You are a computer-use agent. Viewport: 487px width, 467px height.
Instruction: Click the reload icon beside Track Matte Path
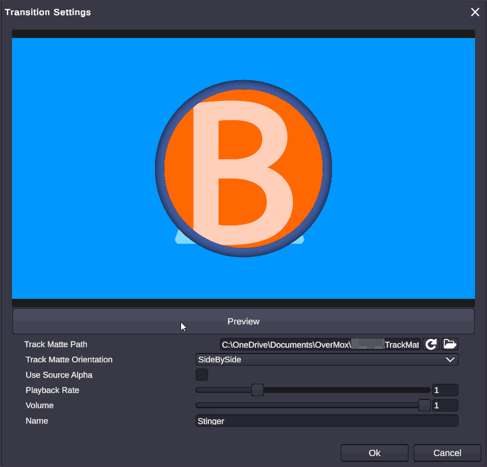pos(431,344)
